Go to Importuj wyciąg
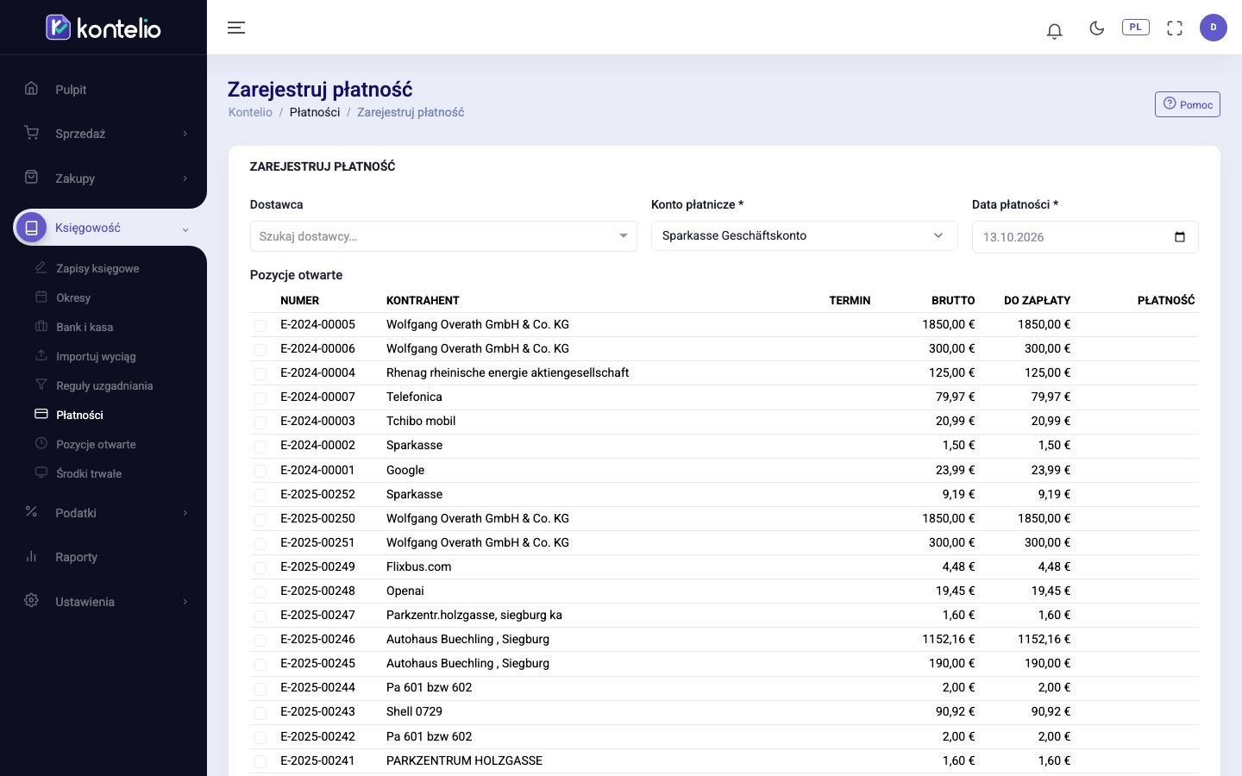Screen dimensions: 1242x776 (x=96, y=356)
